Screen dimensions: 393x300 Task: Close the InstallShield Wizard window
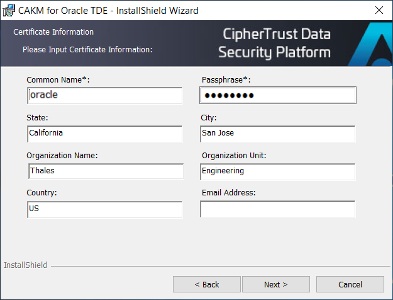tap(379, 10)
